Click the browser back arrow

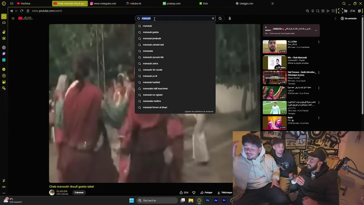point(11,11)
